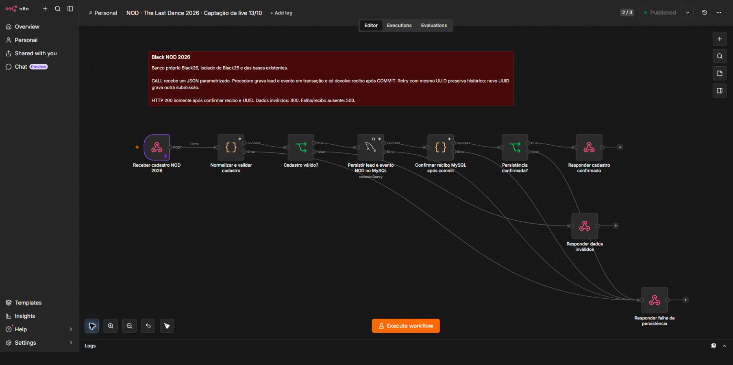Add a sticky note to canvas
733x365 pixels.
click(x=720, y=74)
